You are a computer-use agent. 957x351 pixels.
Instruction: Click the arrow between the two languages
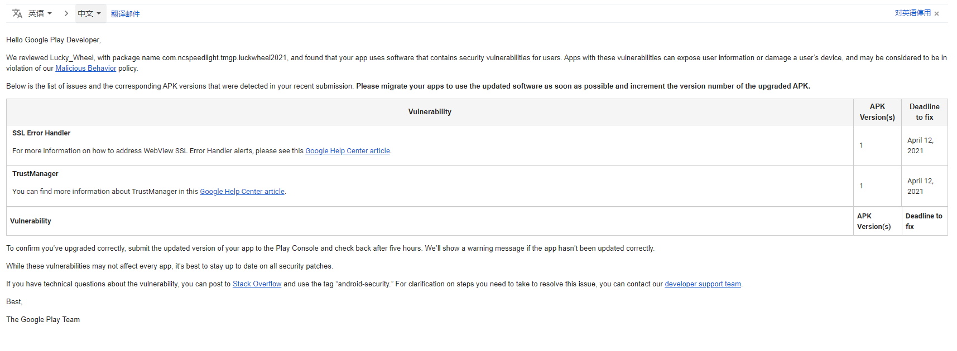(66, 13)
